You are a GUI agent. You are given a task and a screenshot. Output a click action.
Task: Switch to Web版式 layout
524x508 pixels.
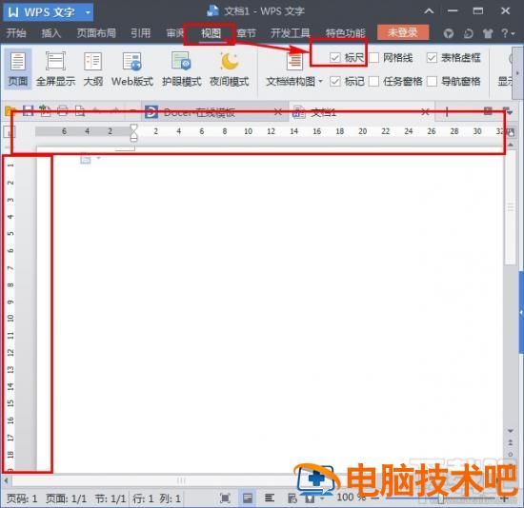click(x=132, y=68)
